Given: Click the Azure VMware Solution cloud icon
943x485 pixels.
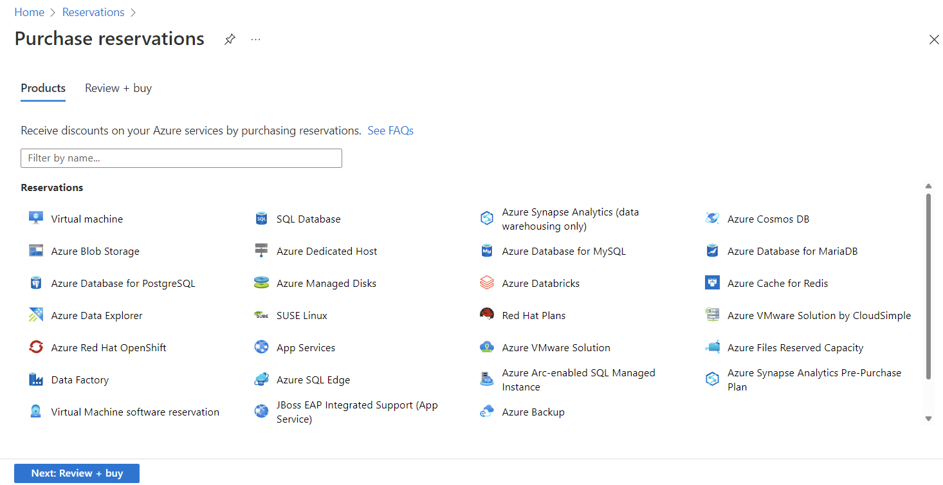Looking at the screenshot, I should [x=487, y=347].
